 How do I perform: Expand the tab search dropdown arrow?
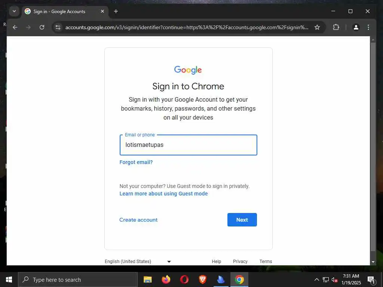click(x=14, y=11)
